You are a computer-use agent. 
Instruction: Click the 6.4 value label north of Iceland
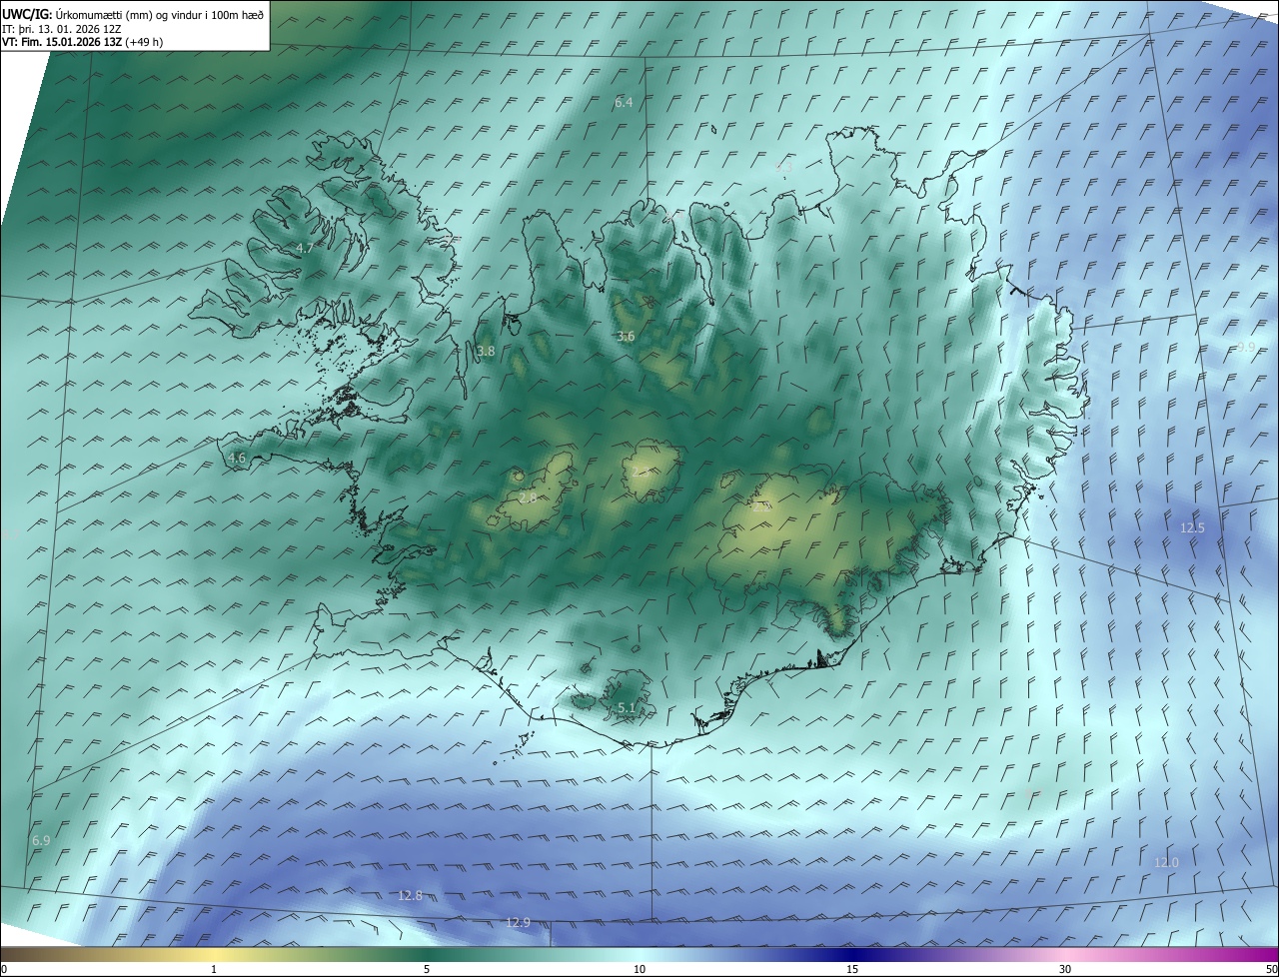pos(624,102)
